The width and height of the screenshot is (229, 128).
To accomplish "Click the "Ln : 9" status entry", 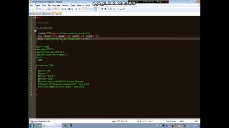I will [139, 121].
